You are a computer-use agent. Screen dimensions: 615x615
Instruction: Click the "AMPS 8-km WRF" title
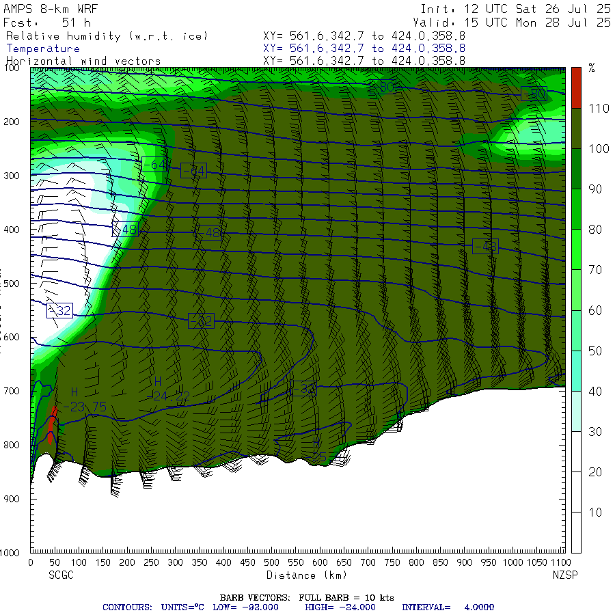point(50,9)
